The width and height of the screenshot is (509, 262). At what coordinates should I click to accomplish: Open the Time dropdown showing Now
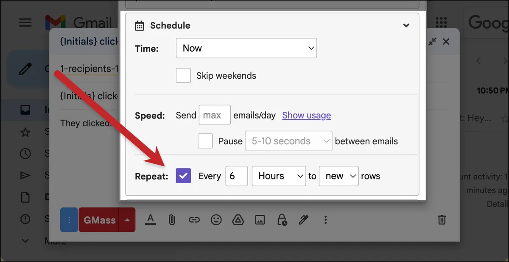[x=246, y=48]
